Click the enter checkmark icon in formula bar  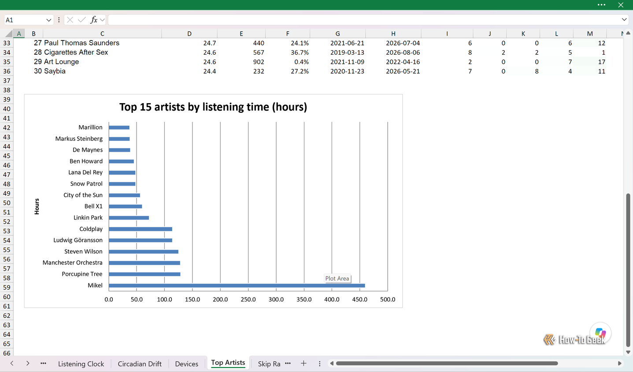82,20
